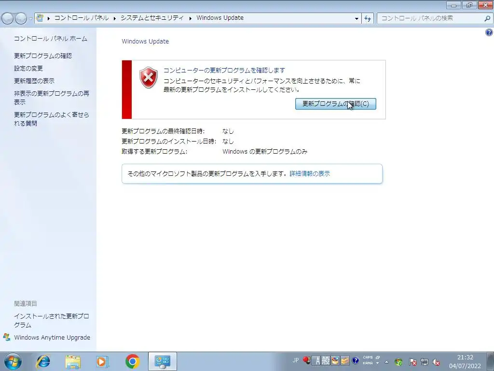The image size is (494, 371).
Task: Expand arrow after システムとセキュリティ breadcrumb
Action: point(190,18)
